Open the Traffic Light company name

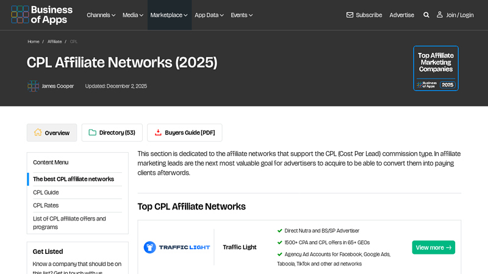tap(240, 247)
